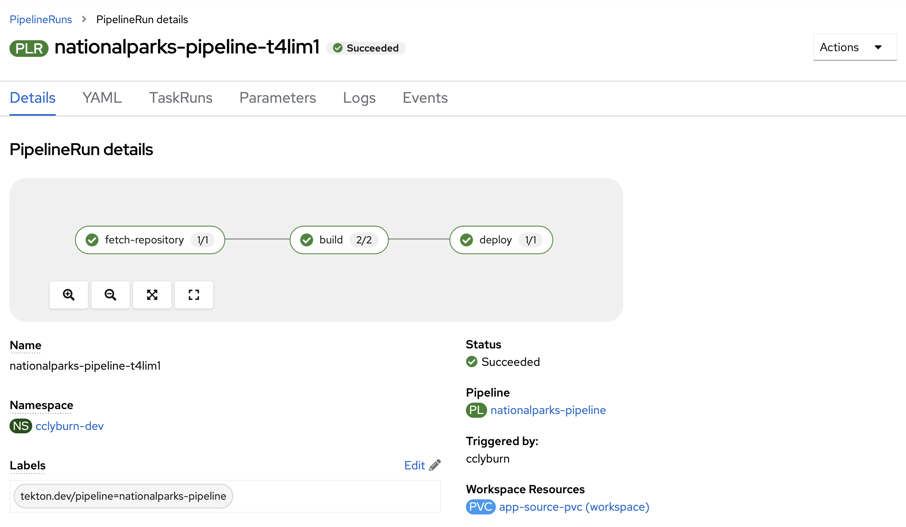Viewport: 906px width, 527px height.
Task: Open the cclyburn-dev namespace link
Action: [69, 426]
